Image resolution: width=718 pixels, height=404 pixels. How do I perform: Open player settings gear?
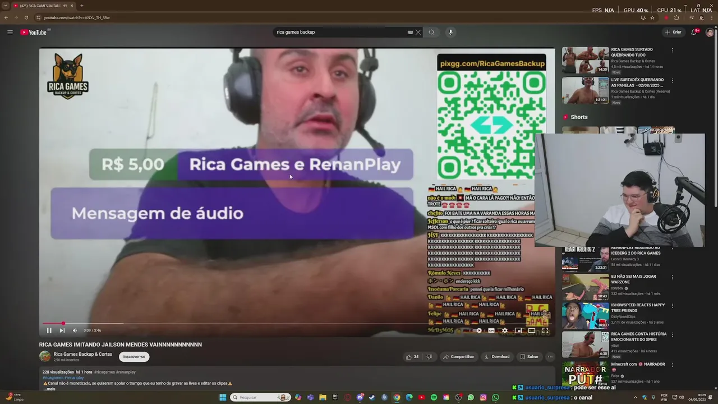(x=505, y=330)
